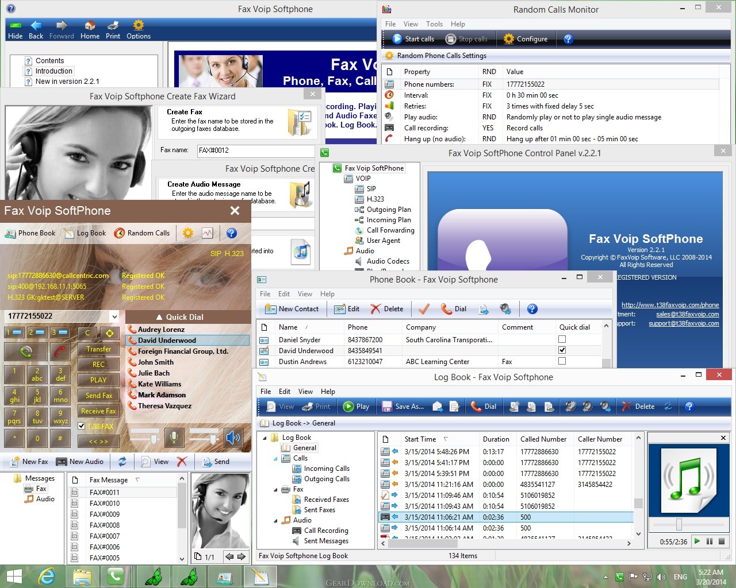The width and height of the screenshot is (736, 588).
Task: Collapse Fax node in Log Book tree
Action: [276, 489]
